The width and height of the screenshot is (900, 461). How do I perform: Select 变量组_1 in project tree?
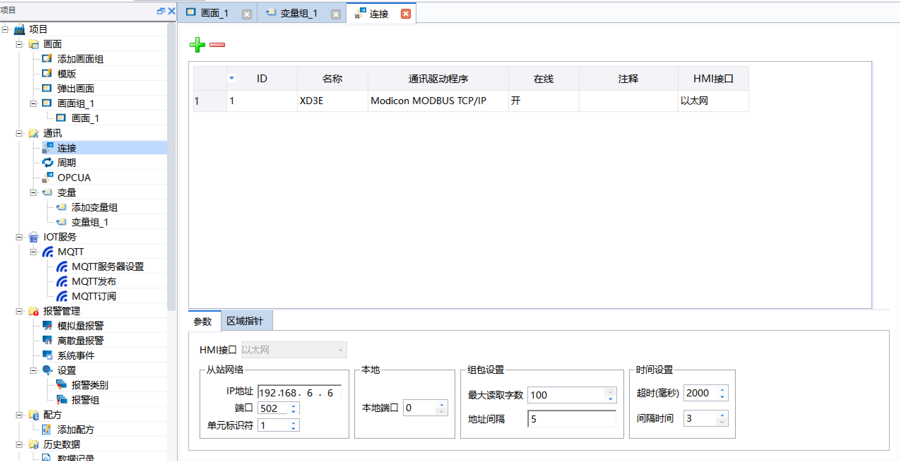tap(90, 222)
